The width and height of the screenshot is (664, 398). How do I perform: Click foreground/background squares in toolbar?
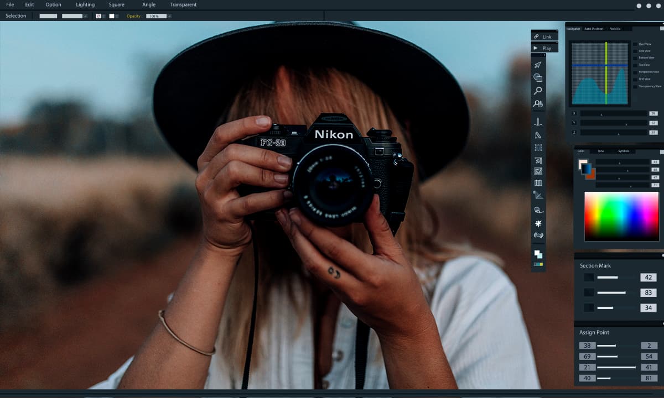pos(538,254)
